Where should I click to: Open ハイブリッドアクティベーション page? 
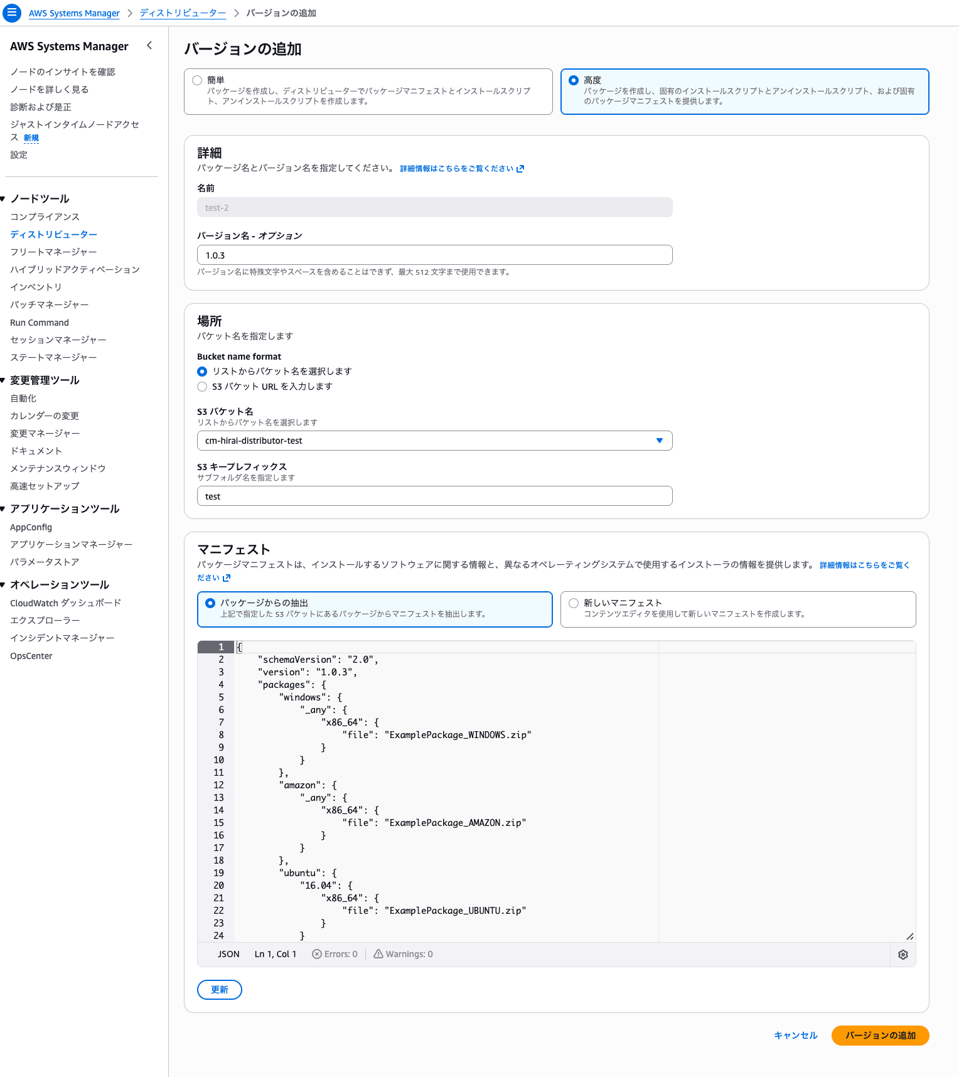[75, 270]
